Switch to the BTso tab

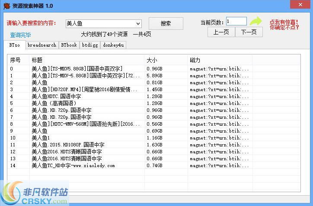(15, 45)
